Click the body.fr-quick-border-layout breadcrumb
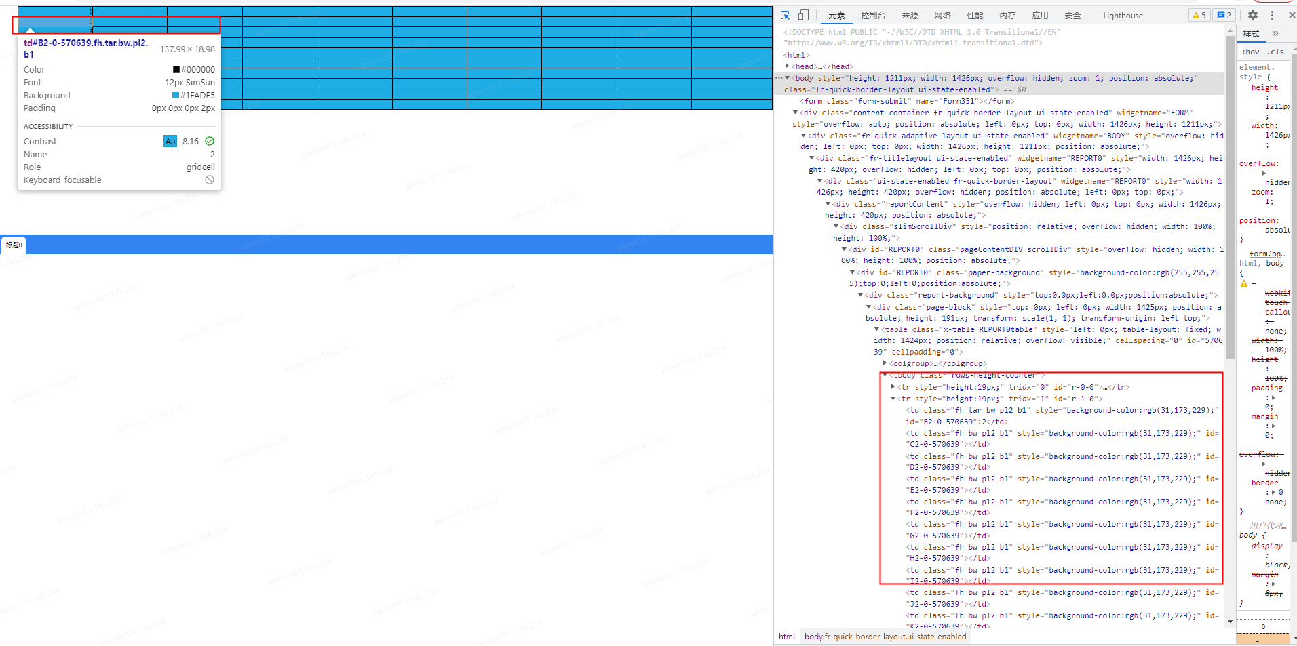Screen dimensions: 1297x646 coord(885,637)
